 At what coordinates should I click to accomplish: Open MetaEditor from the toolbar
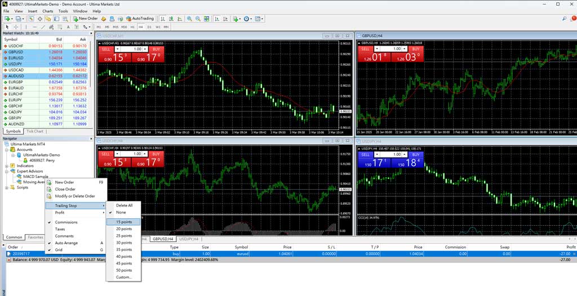click(104, 19)
